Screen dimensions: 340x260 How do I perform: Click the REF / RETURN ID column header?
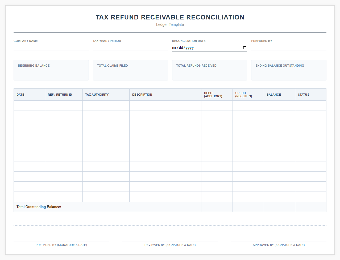pyautogui.click(x=64, y=95)
